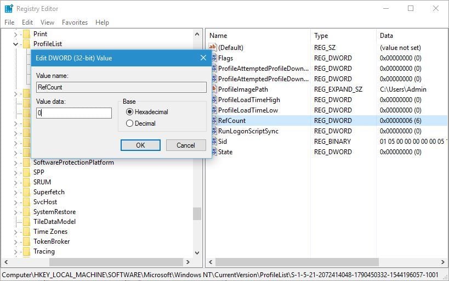This screenshot has width=449, height=281.
Task: Click the Value name field showing RefCount
Action: coord(121,87)
